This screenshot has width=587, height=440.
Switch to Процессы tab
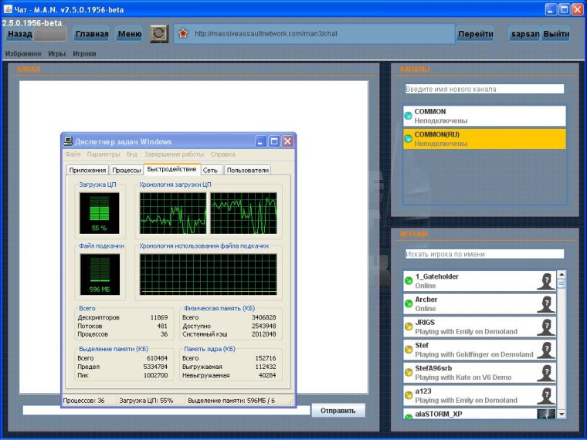[x=127, y=170]
